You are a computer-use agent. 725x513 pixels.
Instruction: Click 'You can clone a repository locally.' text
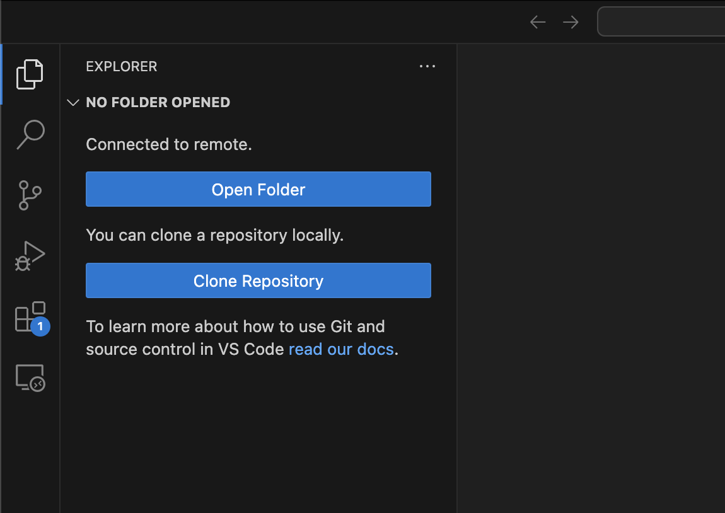[x=215, y=235]
